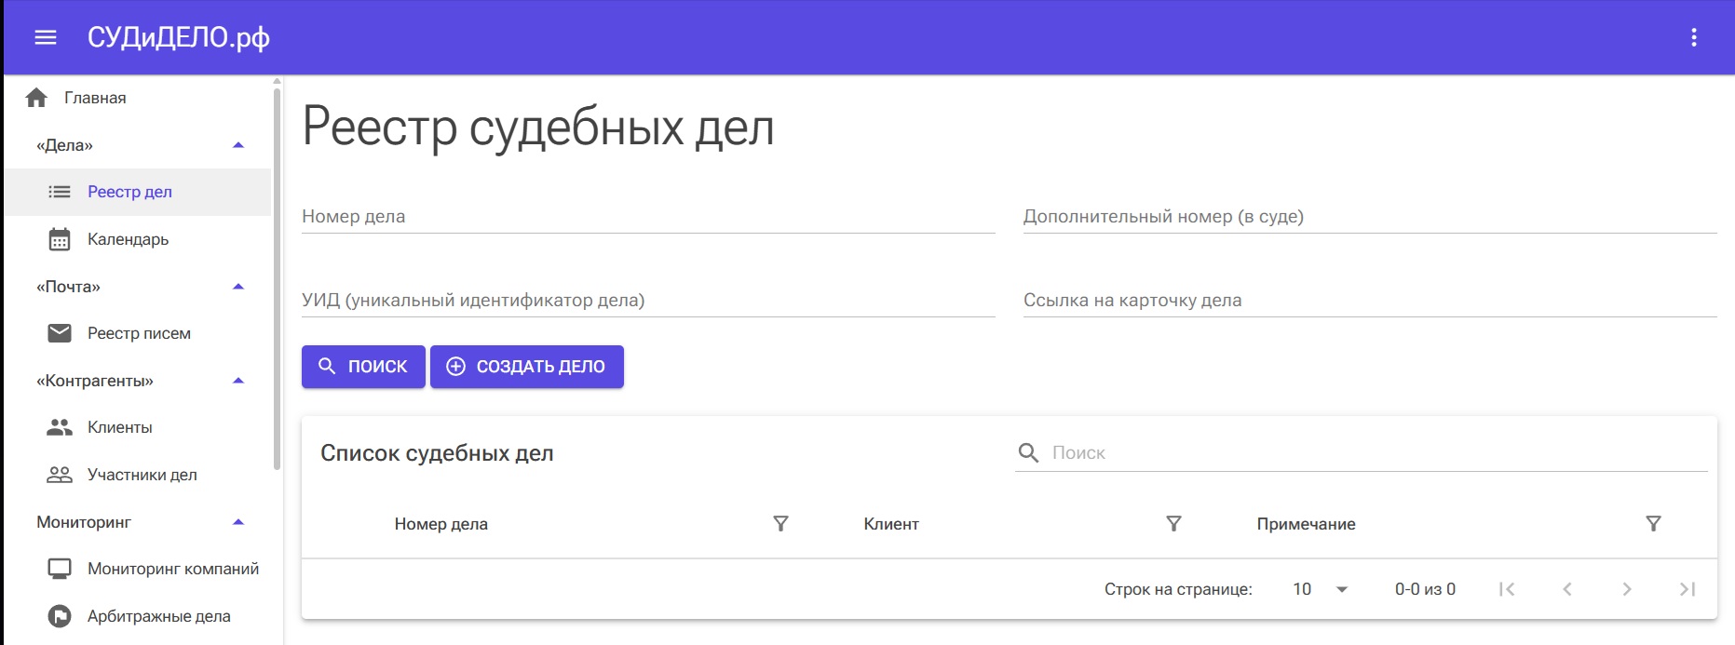Open Мониторинг компаний from the sidebar
Viewport: 1735px width, 645px height.
pos(172,569)
